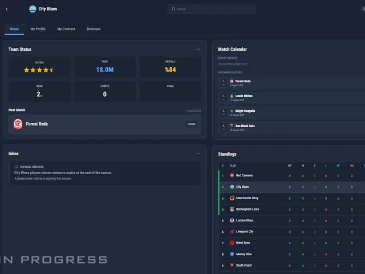Click the London Blues club crest
The height and width of the screenshot is (274, 365).
232,220
